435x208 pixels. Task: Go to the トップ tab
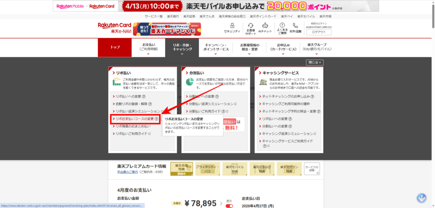115,47
